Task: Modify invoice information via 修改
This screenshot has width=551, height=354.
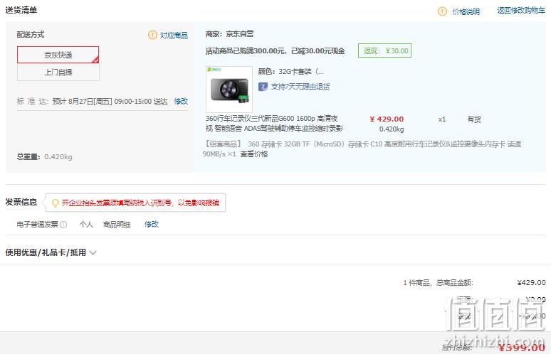Action: (152, 224)
